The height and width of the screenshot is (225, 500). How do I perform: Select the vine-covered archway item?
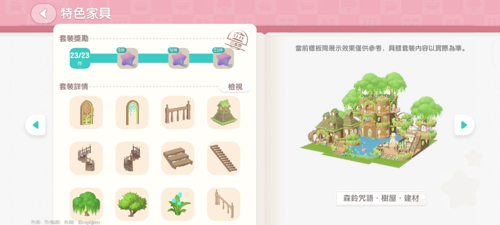(132, 112)
